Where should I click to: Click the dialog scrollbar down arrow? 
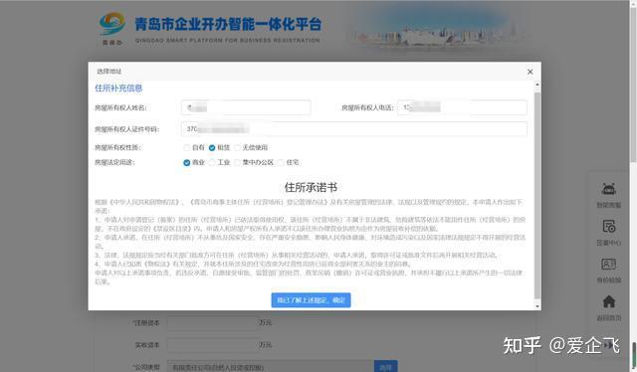[x=537, y=306]
